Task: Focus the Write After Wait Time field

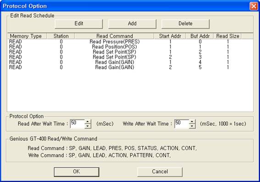Action: (x=182, y=124)
